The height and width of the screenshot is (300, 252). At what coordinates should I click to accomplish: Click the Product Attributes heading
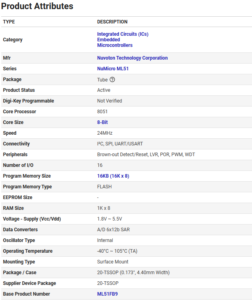pos(37,6)
